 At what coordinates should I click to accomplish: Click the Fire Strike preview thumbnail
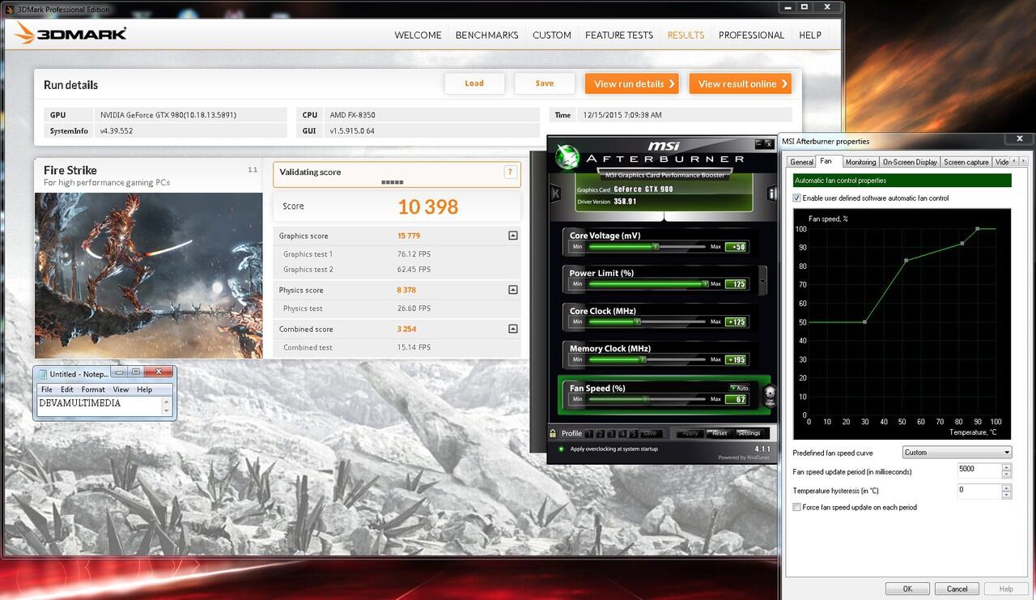click(149, 275)
